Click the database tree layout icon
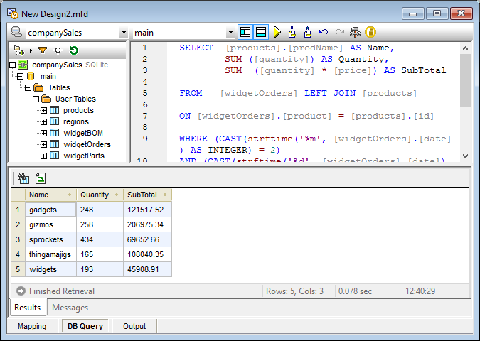This screenshot has width=480, height=341. tap(18, 50)
